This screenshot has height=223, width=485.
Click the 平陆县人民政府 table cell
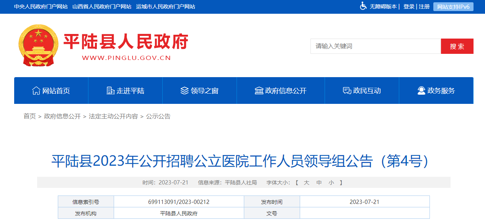click(x=179, y=213)
